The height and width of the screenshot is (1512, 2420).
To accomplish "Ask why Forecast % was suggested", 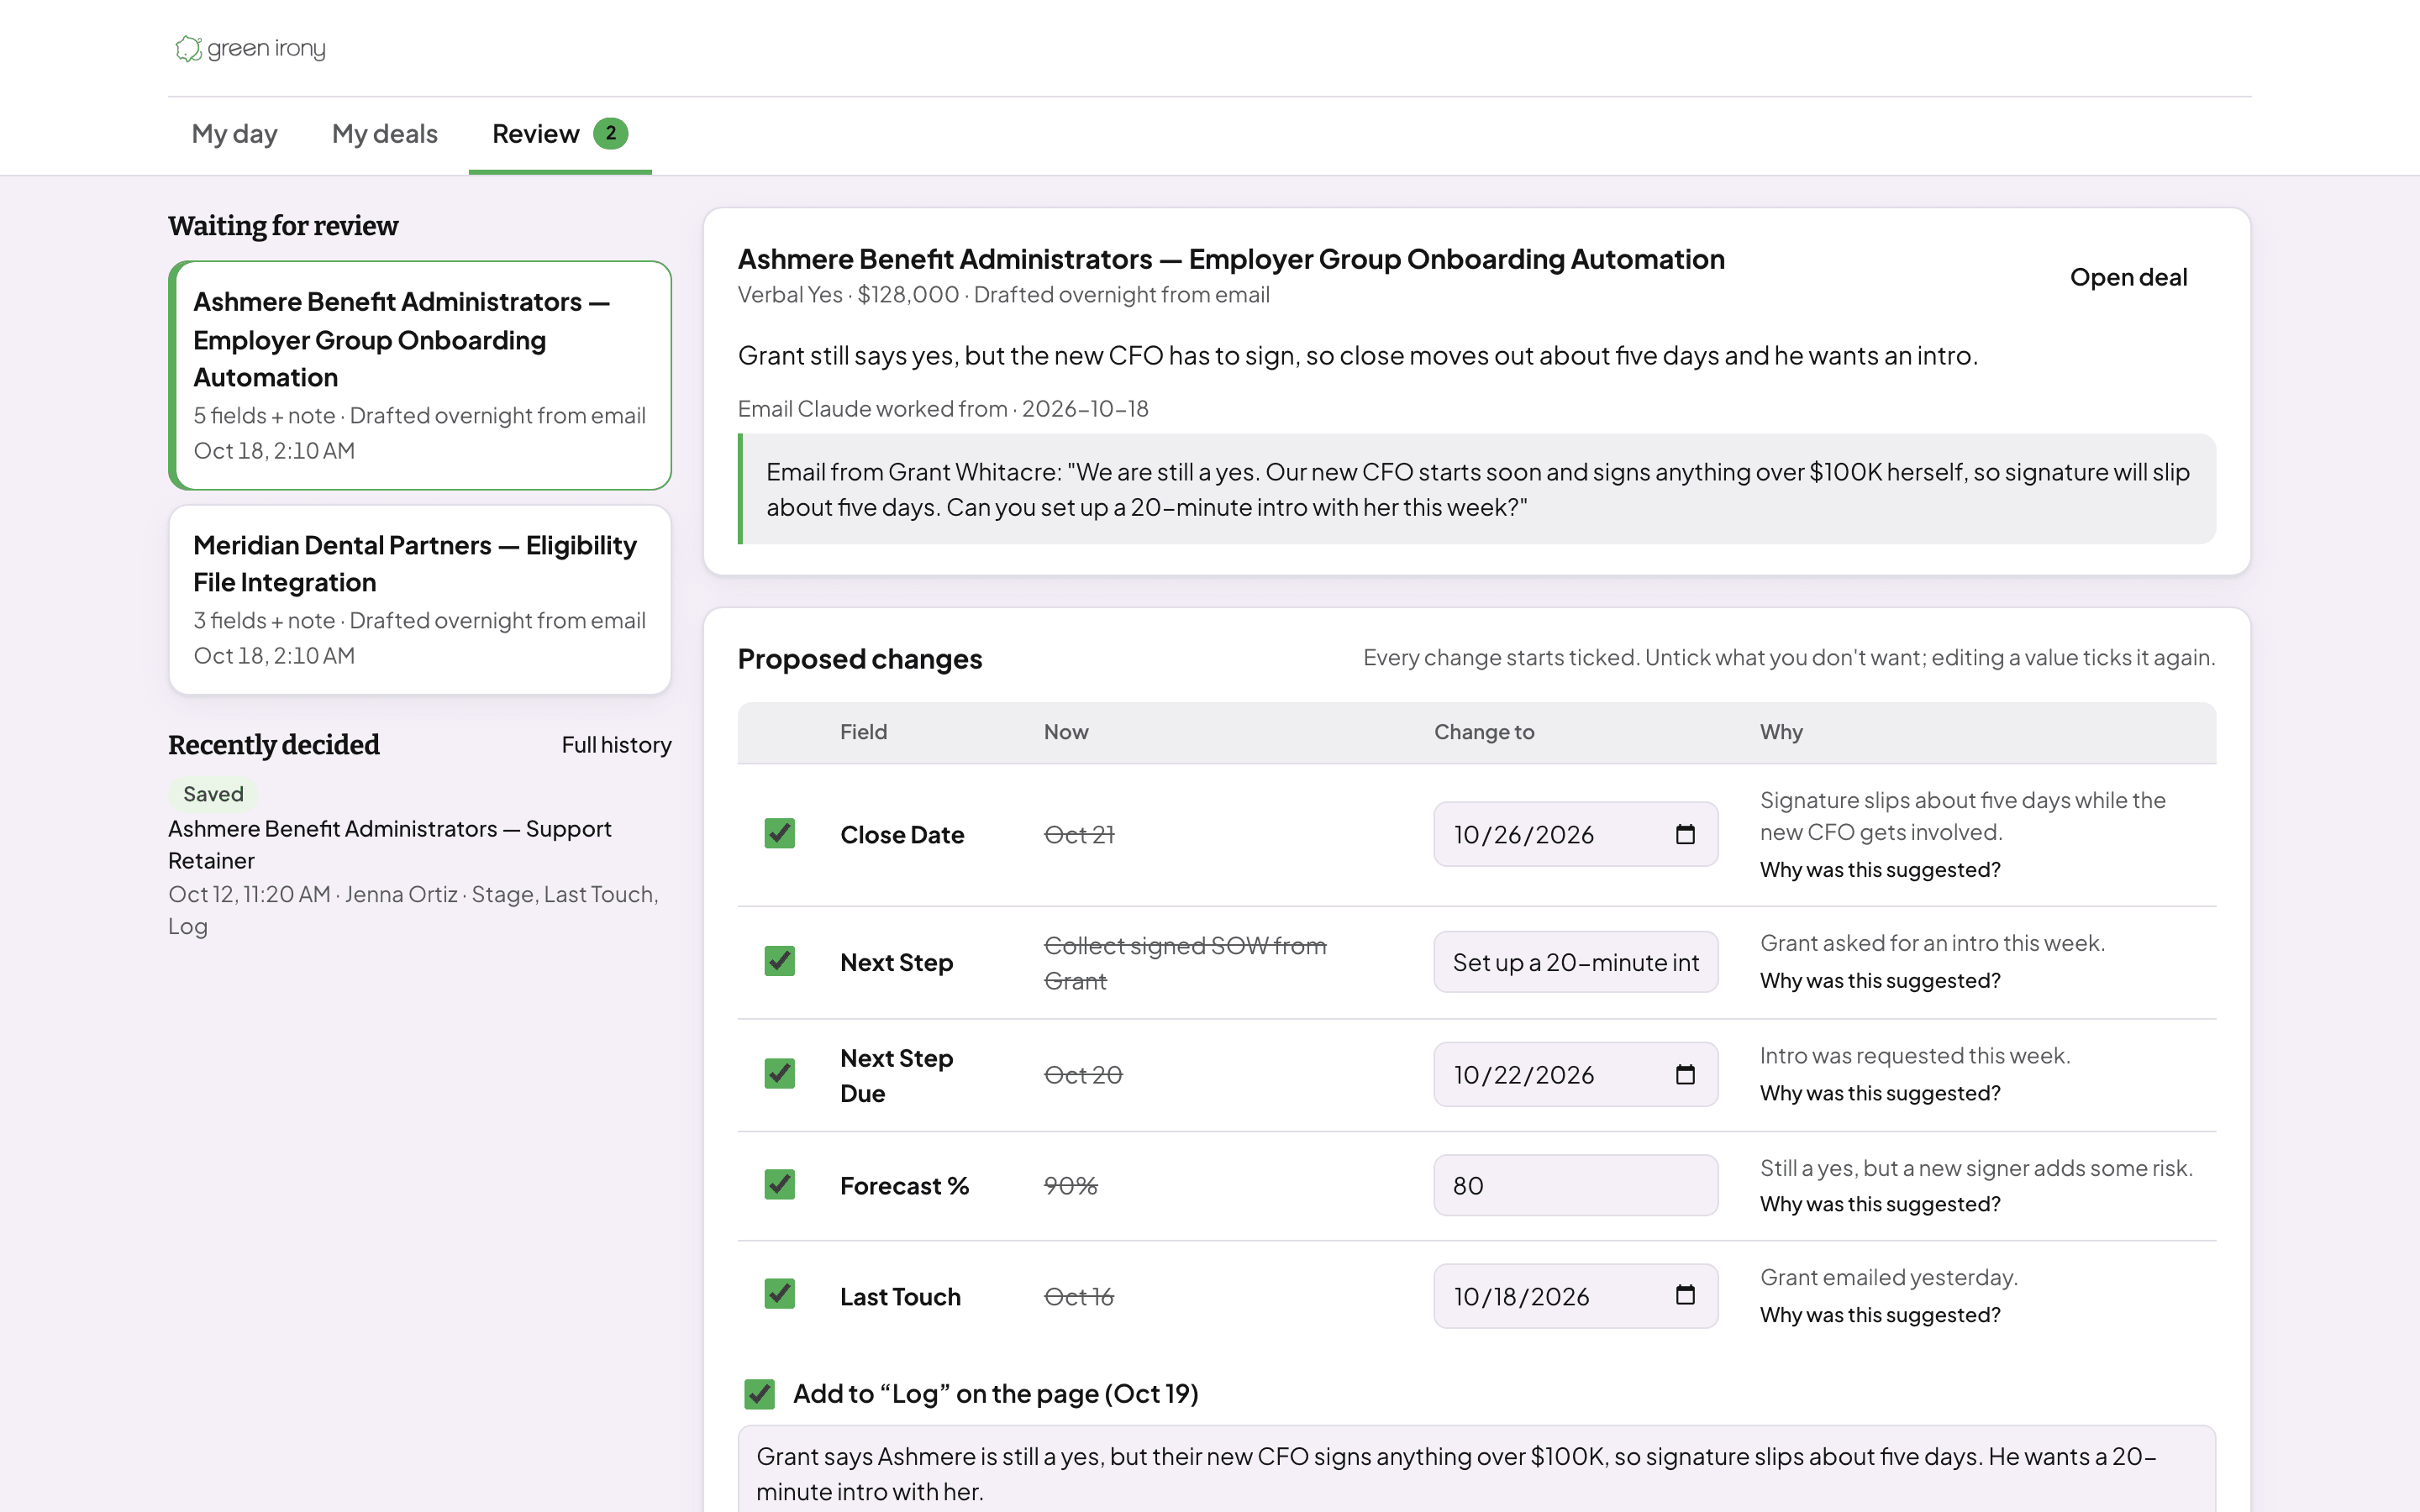I will pyautogui.click(x=1880, y=1204).
